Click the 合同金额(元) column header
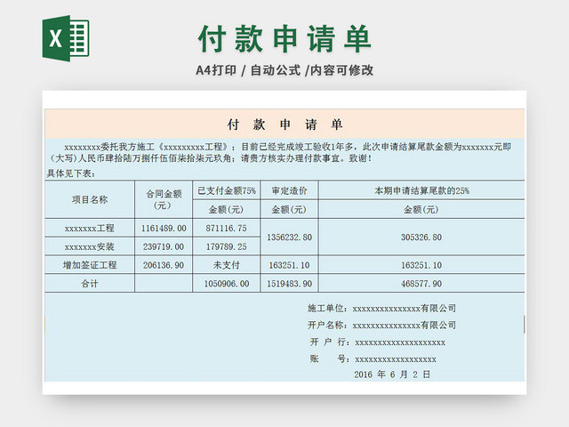The image size is (569, 427). 164,199
